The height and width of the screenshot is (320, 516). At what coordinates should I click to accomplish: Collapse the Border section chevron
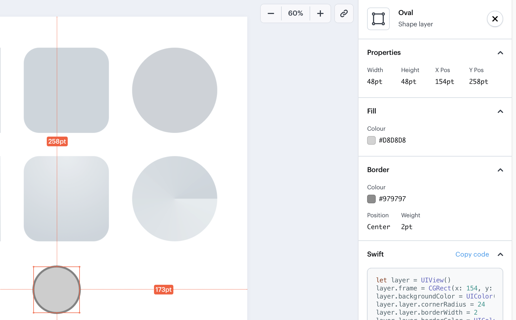pyautogui.click(x=500, y=170)
